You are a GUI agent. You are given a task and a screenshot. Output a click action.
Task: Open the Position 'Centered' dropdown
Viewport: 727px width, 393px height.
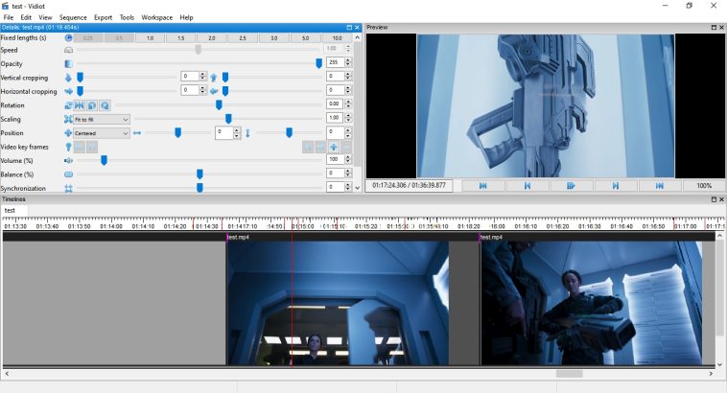click(102, 133)
